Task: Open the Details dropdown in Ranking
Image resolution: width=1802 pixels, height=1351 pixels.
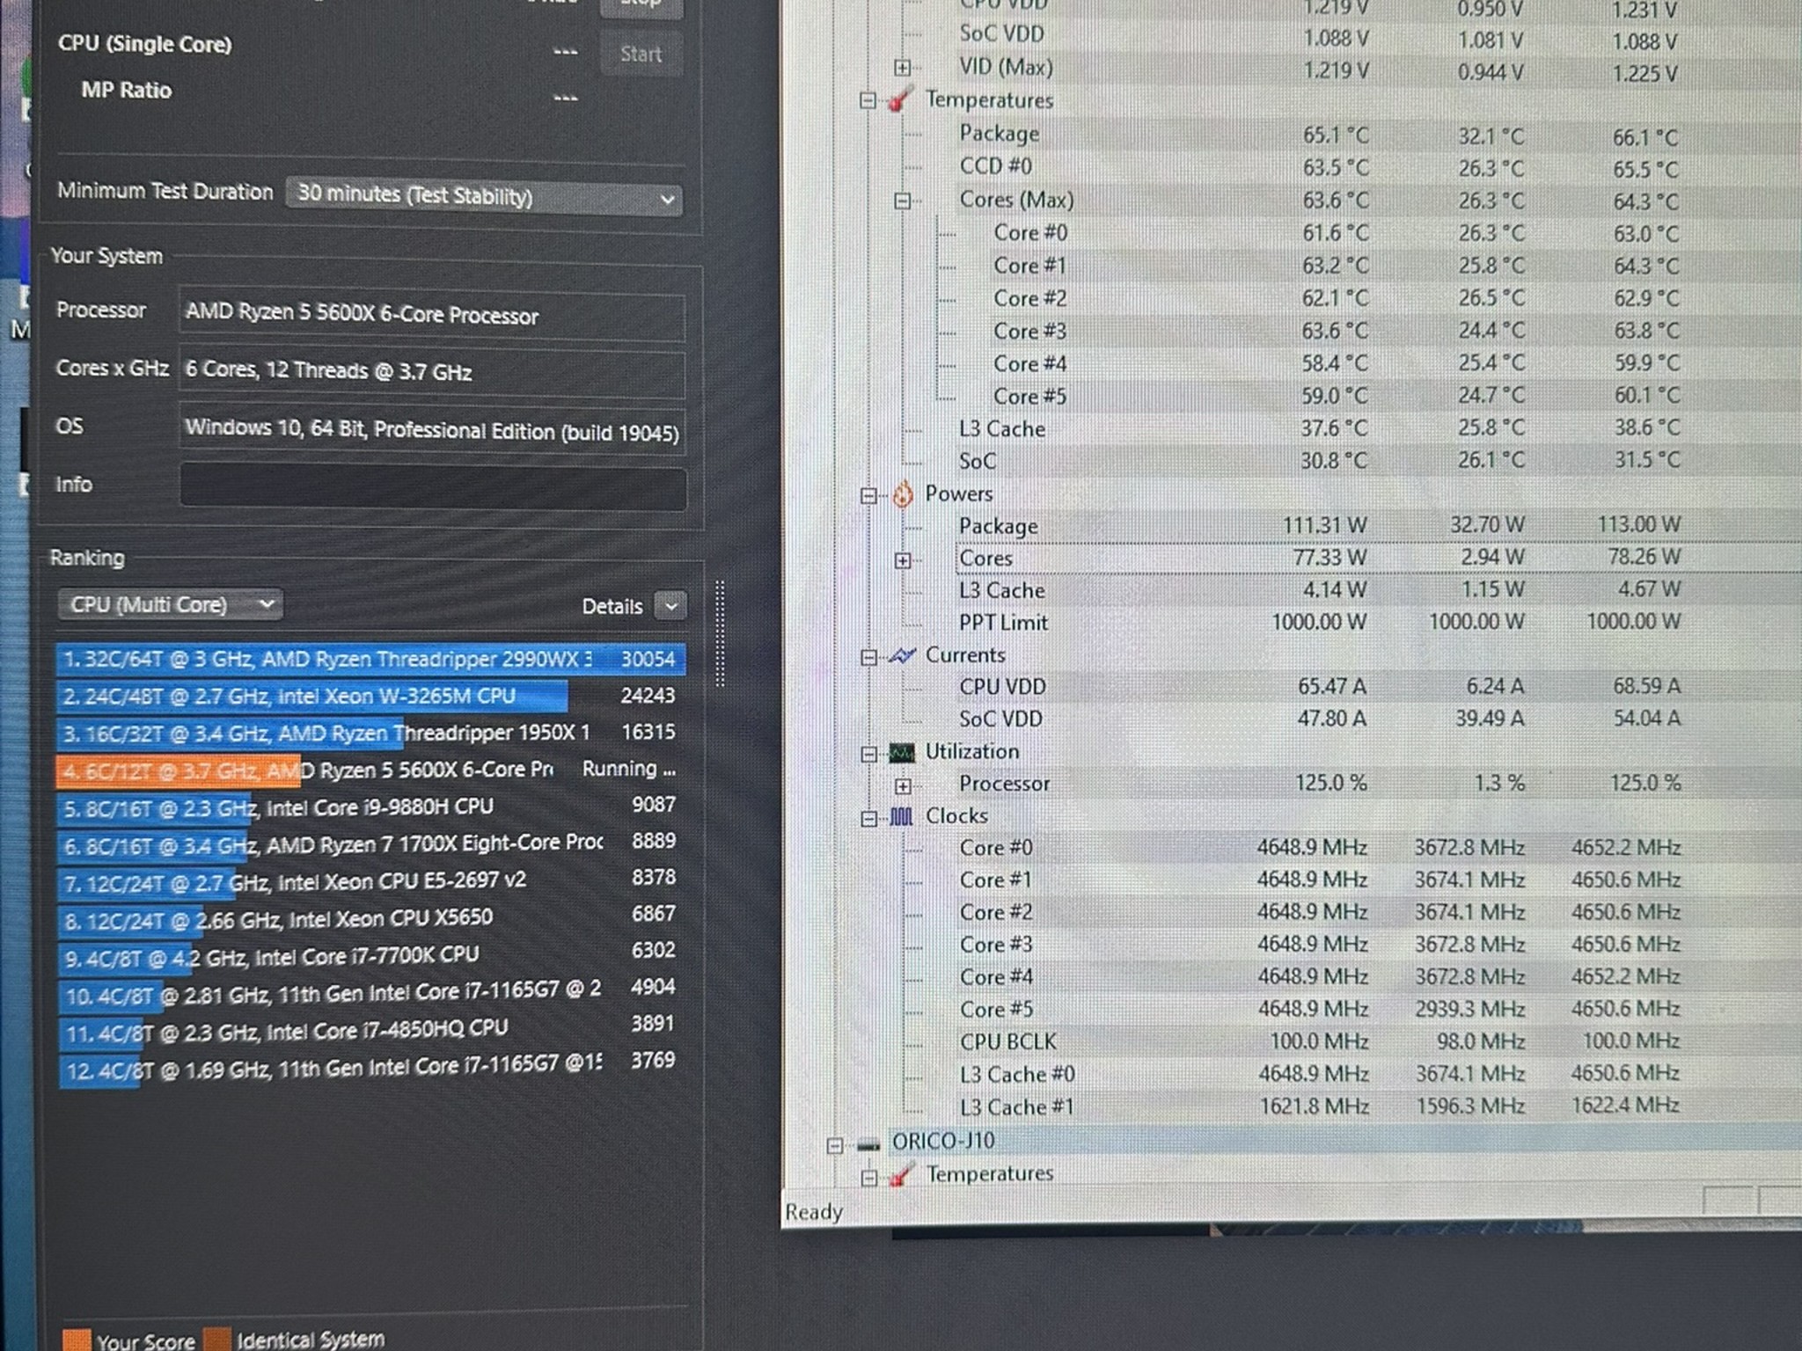Action: (x=670, y=606)
